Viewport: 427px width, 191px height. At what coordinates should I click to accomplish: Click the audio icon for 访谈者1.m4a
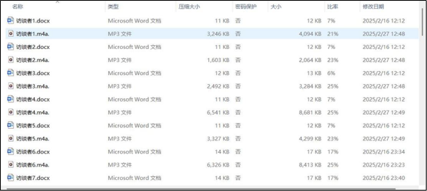tap(10, 34)
